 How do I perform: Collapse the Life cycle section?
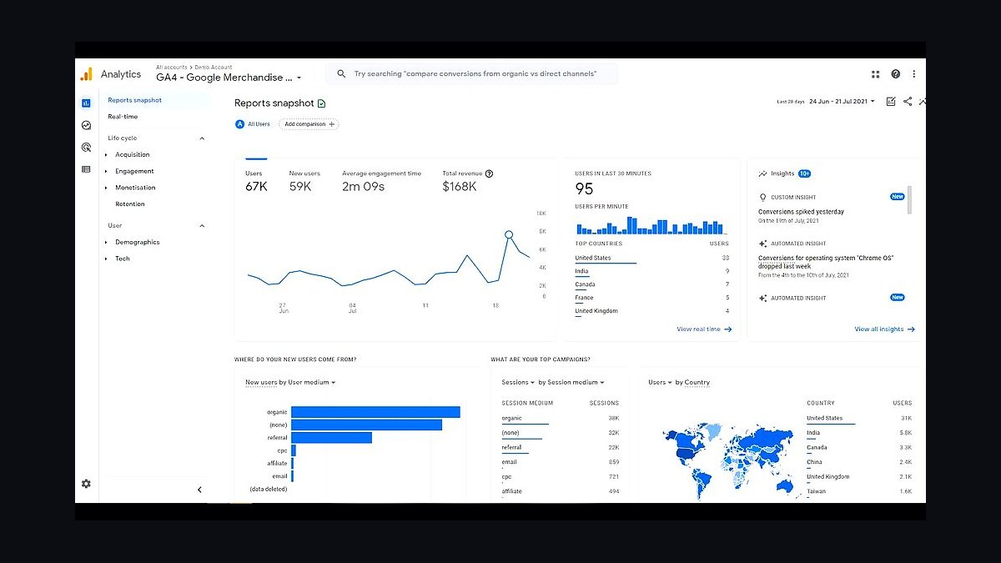(x=202, y=138)
